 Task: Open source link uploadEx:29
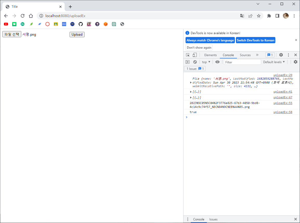pos(283,75)
